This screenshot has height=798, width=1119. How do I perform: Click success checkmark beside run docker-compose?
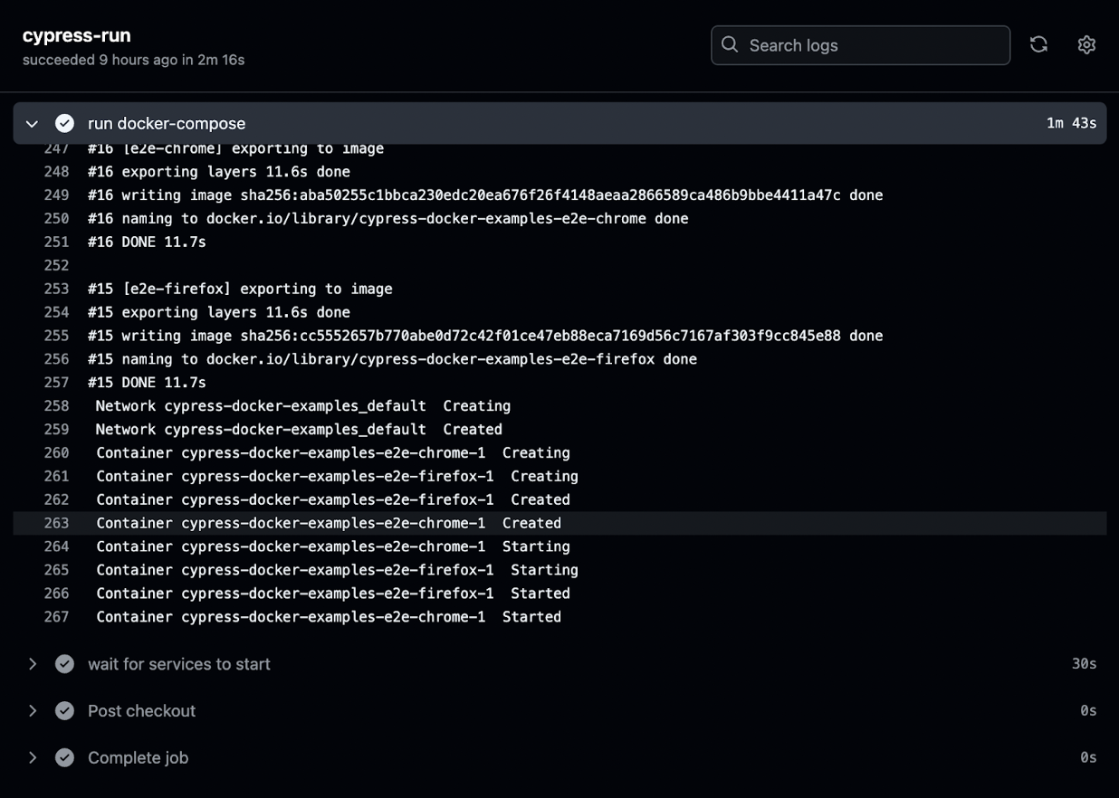pyautogui.click(x=64, y=123)
